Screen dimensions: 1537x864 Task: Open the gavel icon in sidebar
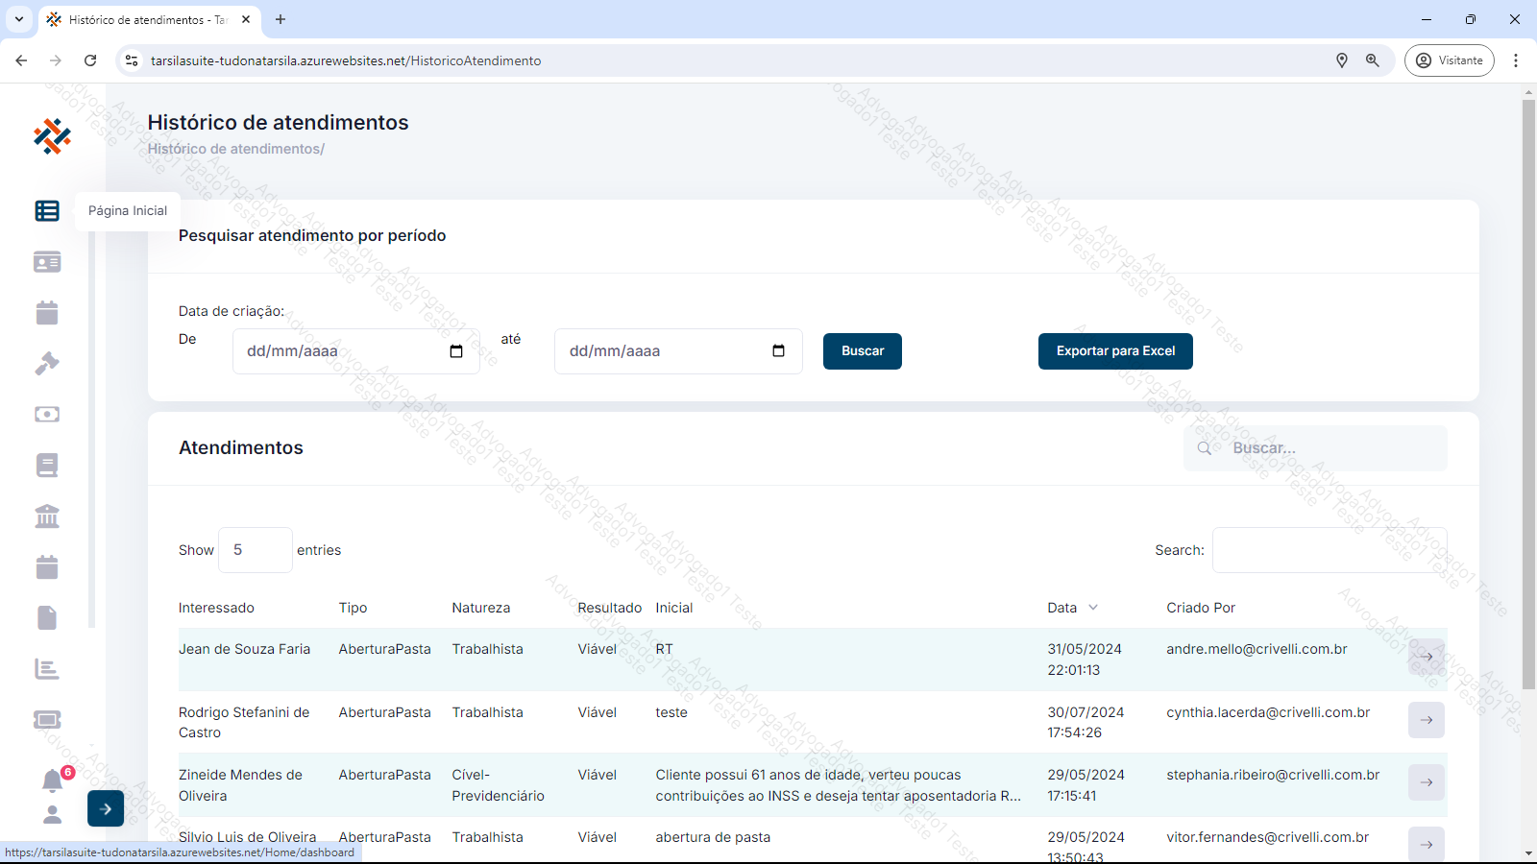[x=47, y=363]
